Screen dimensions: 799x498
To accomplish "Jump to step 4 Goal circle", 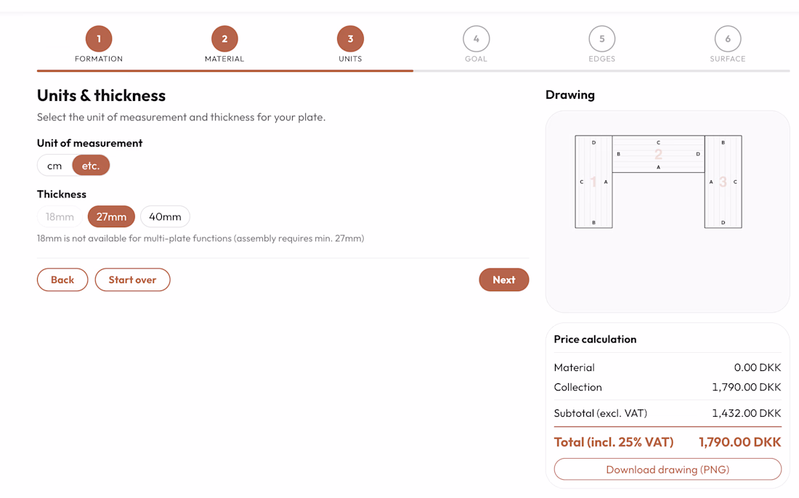I will point(476,38).
